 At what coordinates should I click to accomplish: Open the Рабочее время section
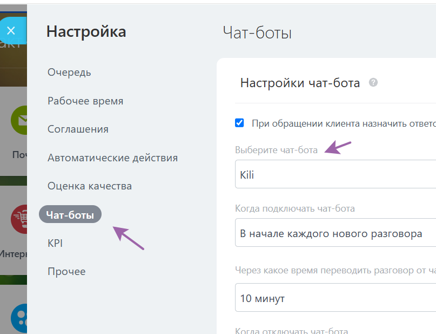point(85,101)
